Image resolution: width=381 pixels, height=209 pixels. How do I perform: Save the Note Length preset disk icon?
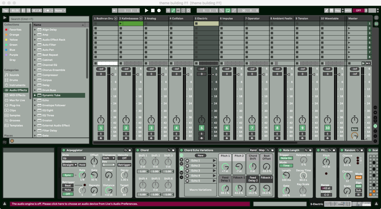point(310,150)
